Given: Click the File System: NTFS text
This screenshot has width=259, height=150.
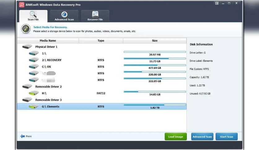Looking at the screenshot, I should (199, 69).
